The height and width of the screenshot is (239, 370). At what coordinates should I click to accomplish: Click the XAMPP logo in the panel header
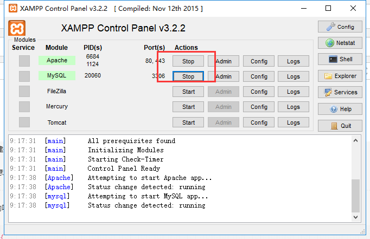click(17, 28)
